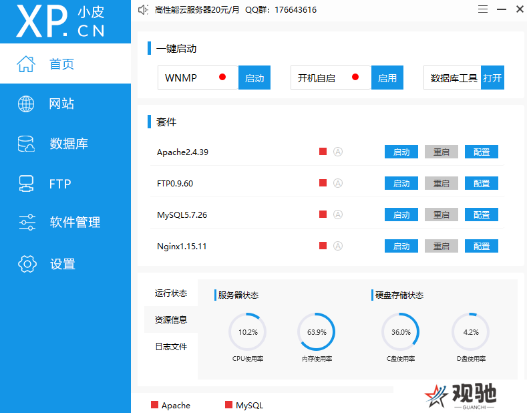Toggle FTP0.9.60 auto-start A icon

pyautogui.click(x=338, y=183)
